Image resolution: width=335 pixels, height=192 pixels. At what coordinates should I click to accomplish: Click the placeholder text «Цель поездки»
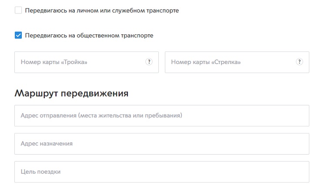40,172
